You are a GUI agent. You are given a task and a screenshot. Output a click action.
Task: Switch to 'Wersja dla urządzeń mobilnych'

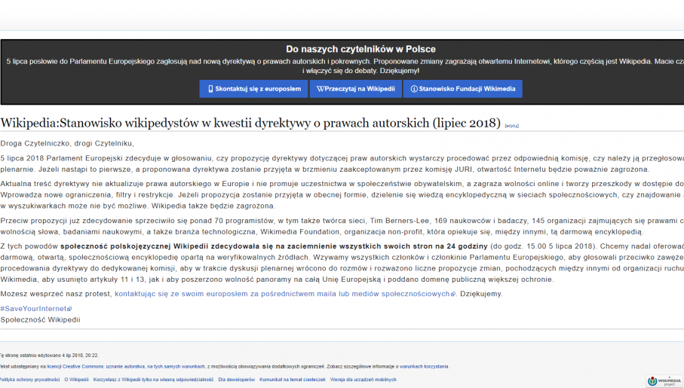coord(363,380)
